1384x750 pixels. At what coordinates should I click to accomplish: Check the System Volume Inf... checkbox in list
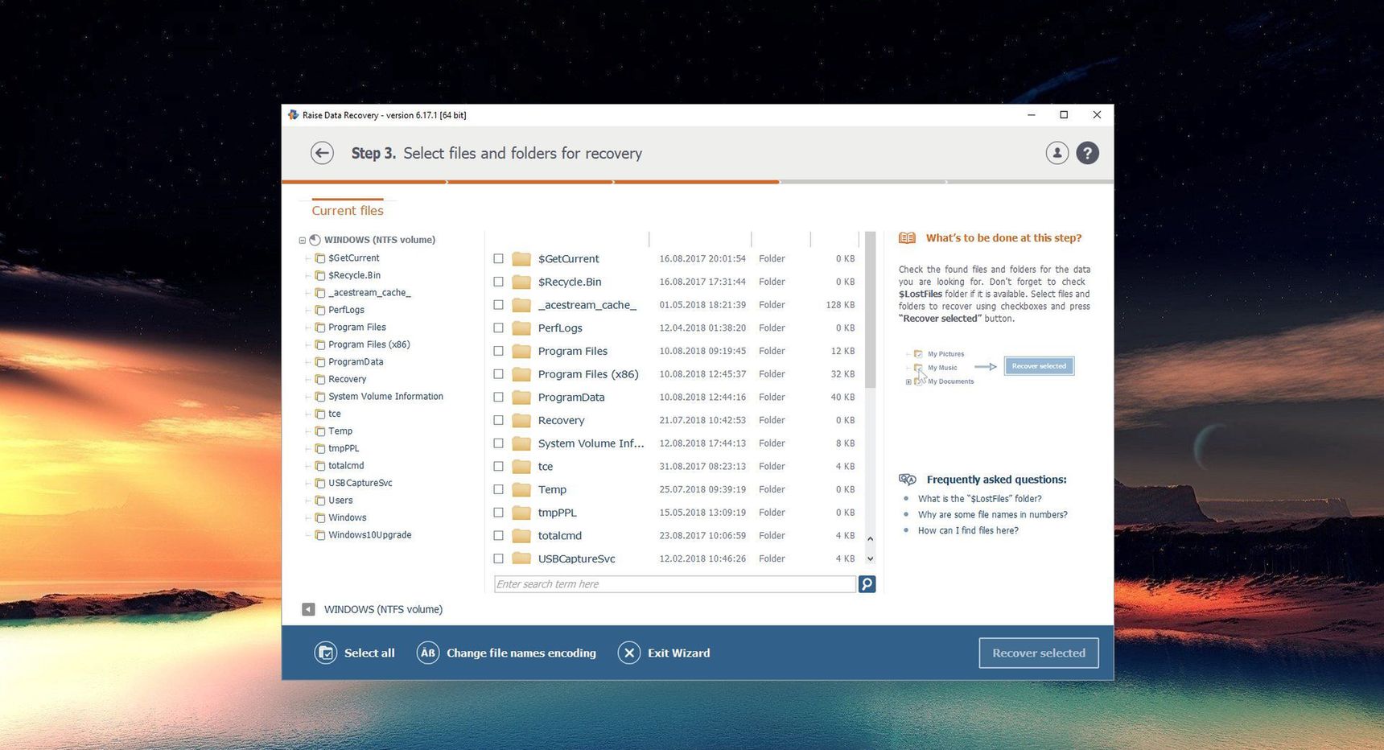[x=498, y=443]
